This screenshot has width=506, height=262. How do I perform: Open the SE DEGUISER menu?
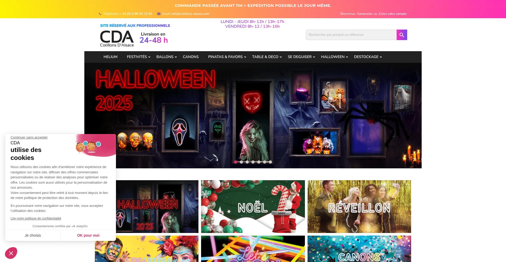[300, 57]
